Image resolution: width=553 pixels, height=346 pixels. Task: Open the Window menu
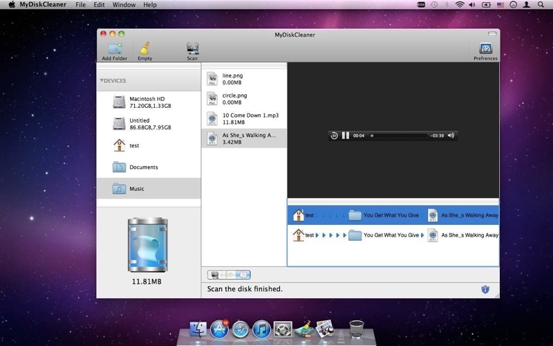pos(124,5)
